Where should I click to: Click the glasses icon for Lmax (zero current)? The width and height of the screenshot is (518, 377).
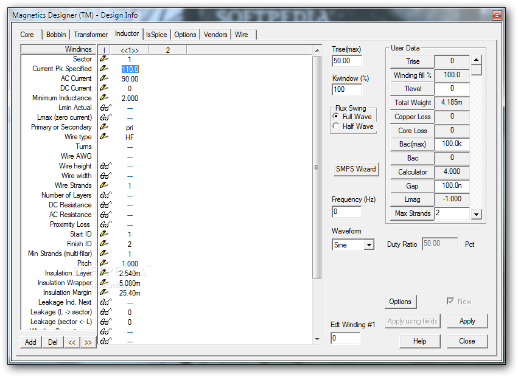tap(106, 117)
